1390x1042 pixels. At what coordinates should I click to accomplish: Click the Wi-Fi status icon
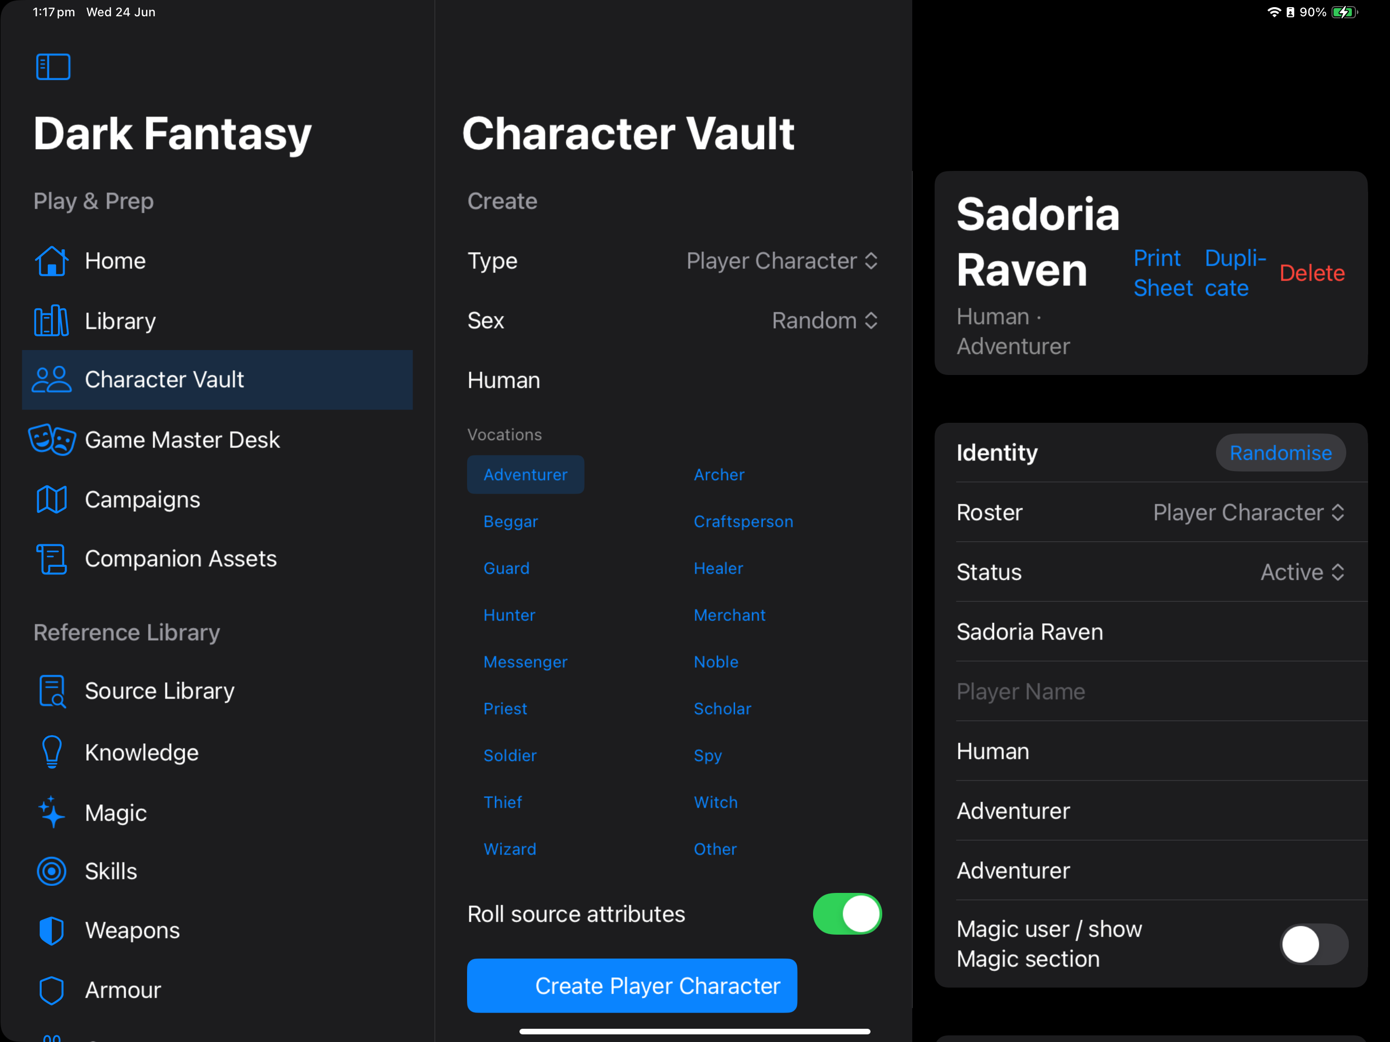point(1274,12)
